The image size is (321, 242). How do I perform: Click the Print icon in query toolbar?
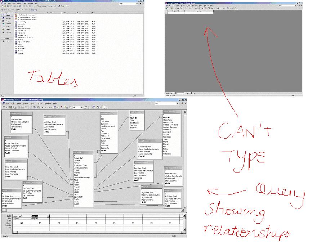[x=19, y=107]
